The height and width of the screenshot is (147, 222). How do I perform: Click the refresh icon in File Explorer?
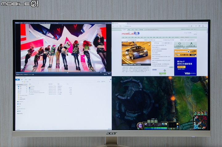click(x=99, y=82)
